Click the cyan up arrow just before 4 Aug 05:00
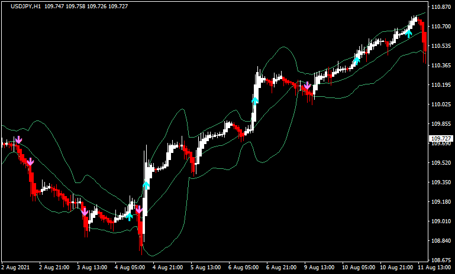455x274 pixels. 130,216
